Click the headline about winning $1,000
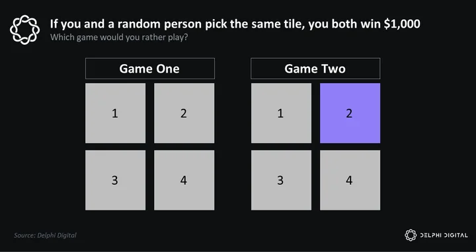The height and width of the screenshot is (252, 476). (235, 24)
